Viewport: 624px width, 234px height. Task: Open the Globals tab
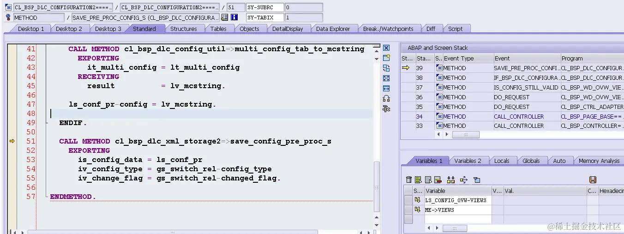coord(531,161)
